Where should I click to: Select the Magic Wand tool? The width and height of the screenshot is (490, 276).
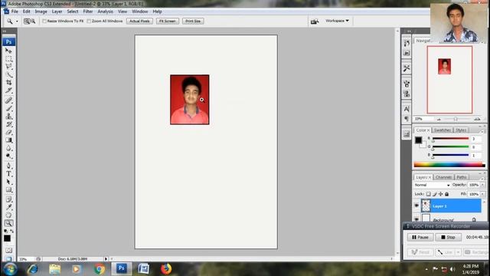(x=8, y=74)
